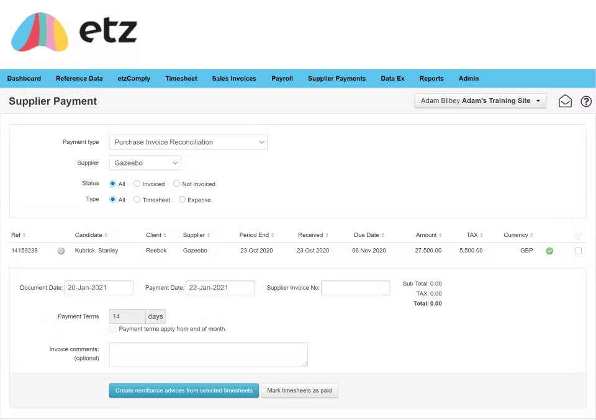Viewport: 596px width, 420px height.
Task: Click the help question mark icon
Action: [x=586, y=101]
